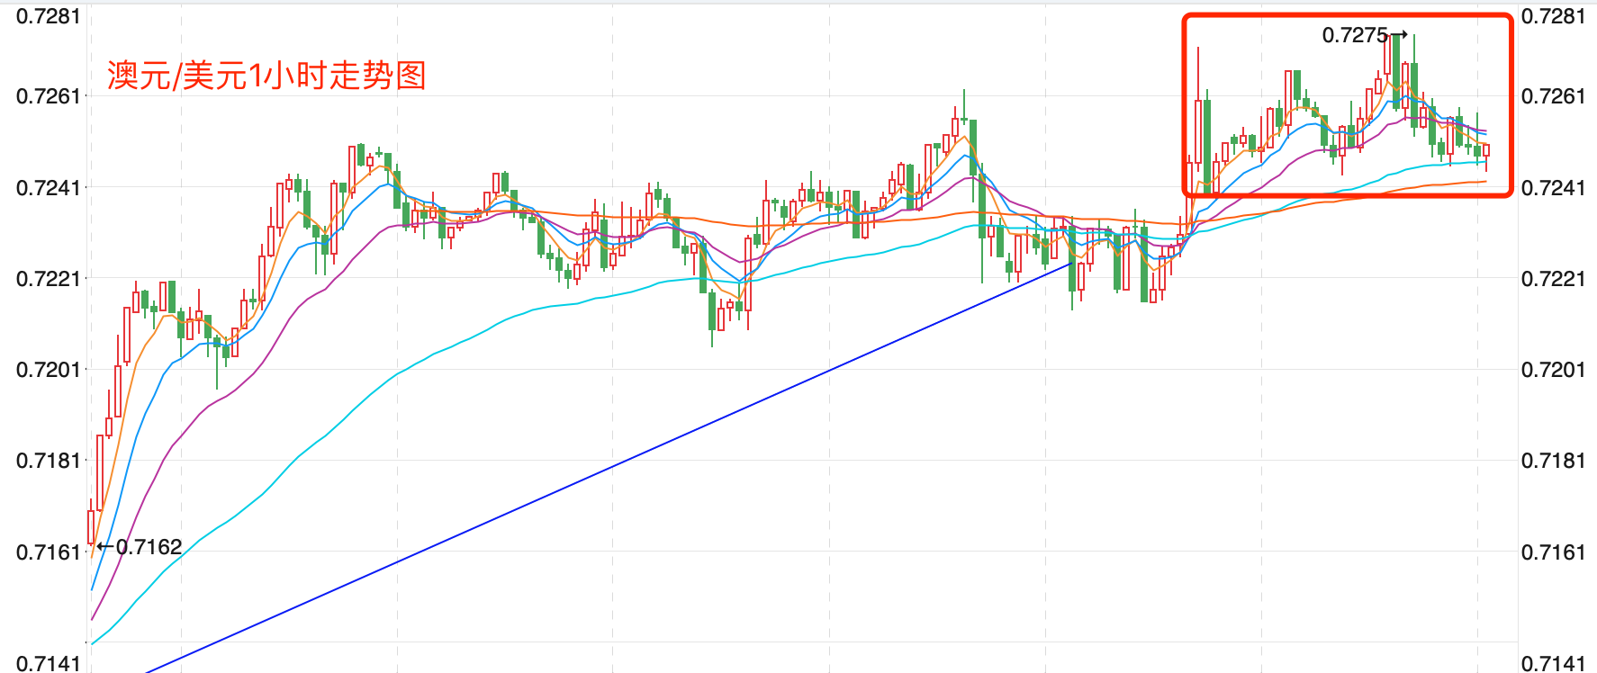Image resolution: width=1597 pixels, height=673 pixels.
Task: Click the 0.7201 label on right axis
Action: coord(1553,369)
